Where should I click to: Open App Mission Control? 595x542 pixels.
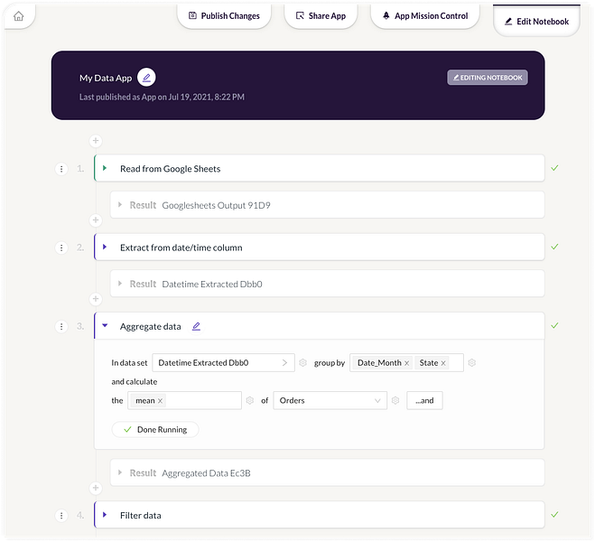pos(425,16)
